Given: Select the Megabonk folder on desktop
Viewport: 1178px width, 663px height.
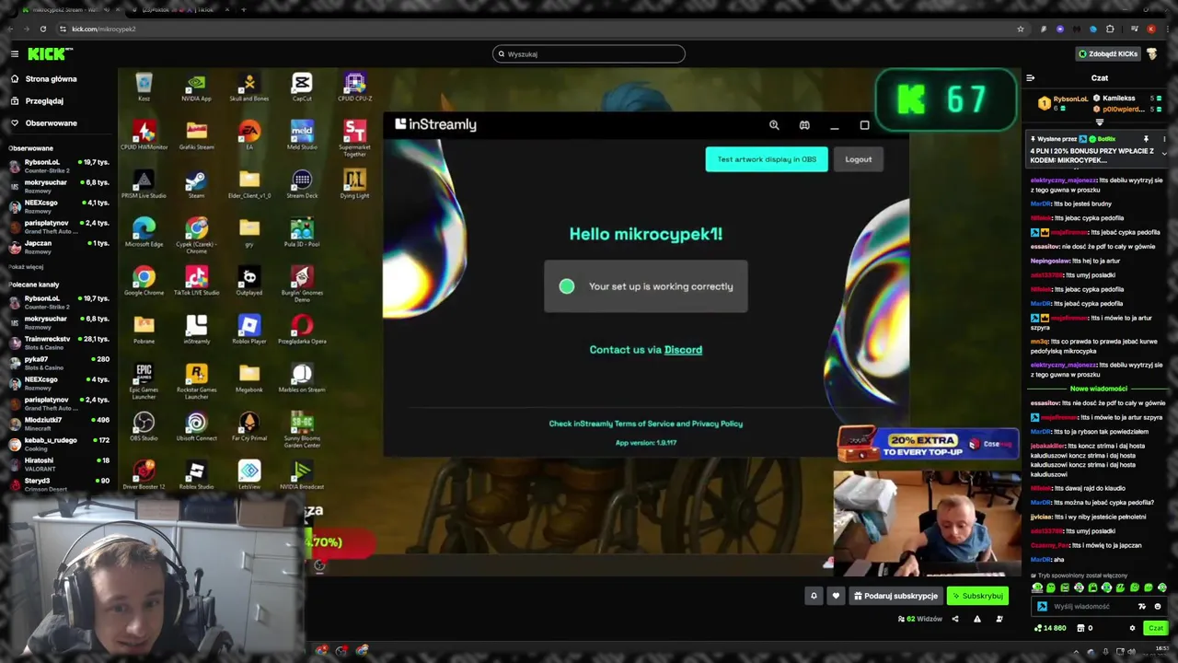Looking at the screenshot, I should tap(249, 378).
